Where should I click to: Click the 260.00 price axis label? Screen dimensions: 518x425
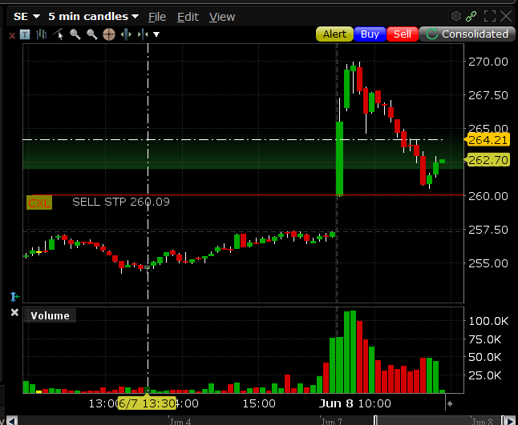click(x=488, y=196)
